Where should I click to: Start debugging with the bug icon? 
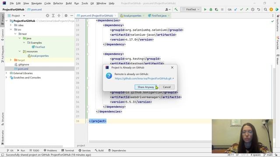211,10
